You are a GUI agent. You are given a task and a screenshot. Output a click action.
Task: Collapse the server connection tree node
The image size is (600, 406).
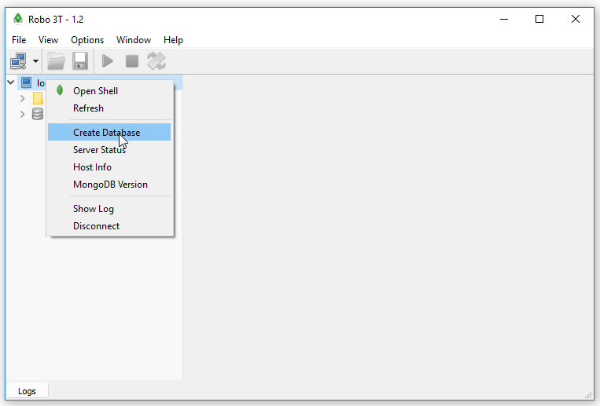[11, 82]
